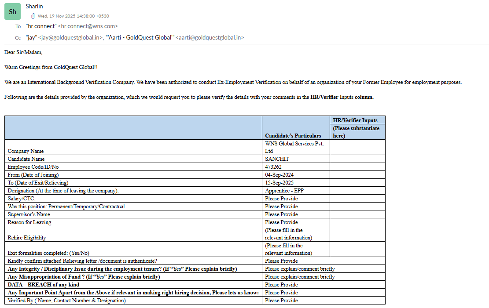Image resolution: width=489 pixels, height=308 pixels.
Task: Click 'Please Provide' in Supervisor's Name row
Action: point(281,214)
